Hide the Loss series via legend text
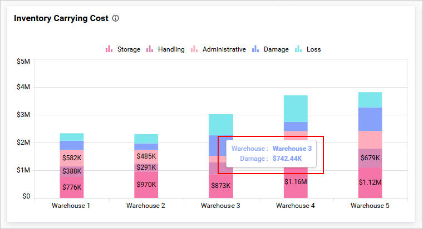 point(313,49)
